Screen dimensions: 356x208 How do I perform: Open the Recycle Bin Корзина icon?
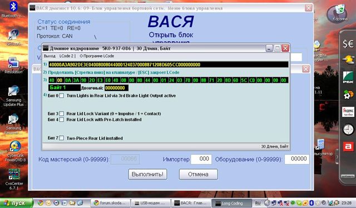pos(340,13)
